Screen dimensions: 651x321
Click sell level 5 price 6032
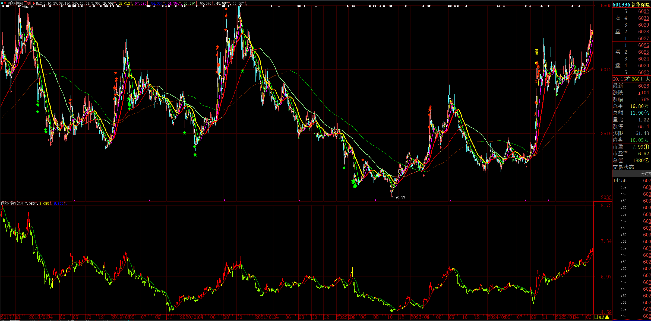643,11
